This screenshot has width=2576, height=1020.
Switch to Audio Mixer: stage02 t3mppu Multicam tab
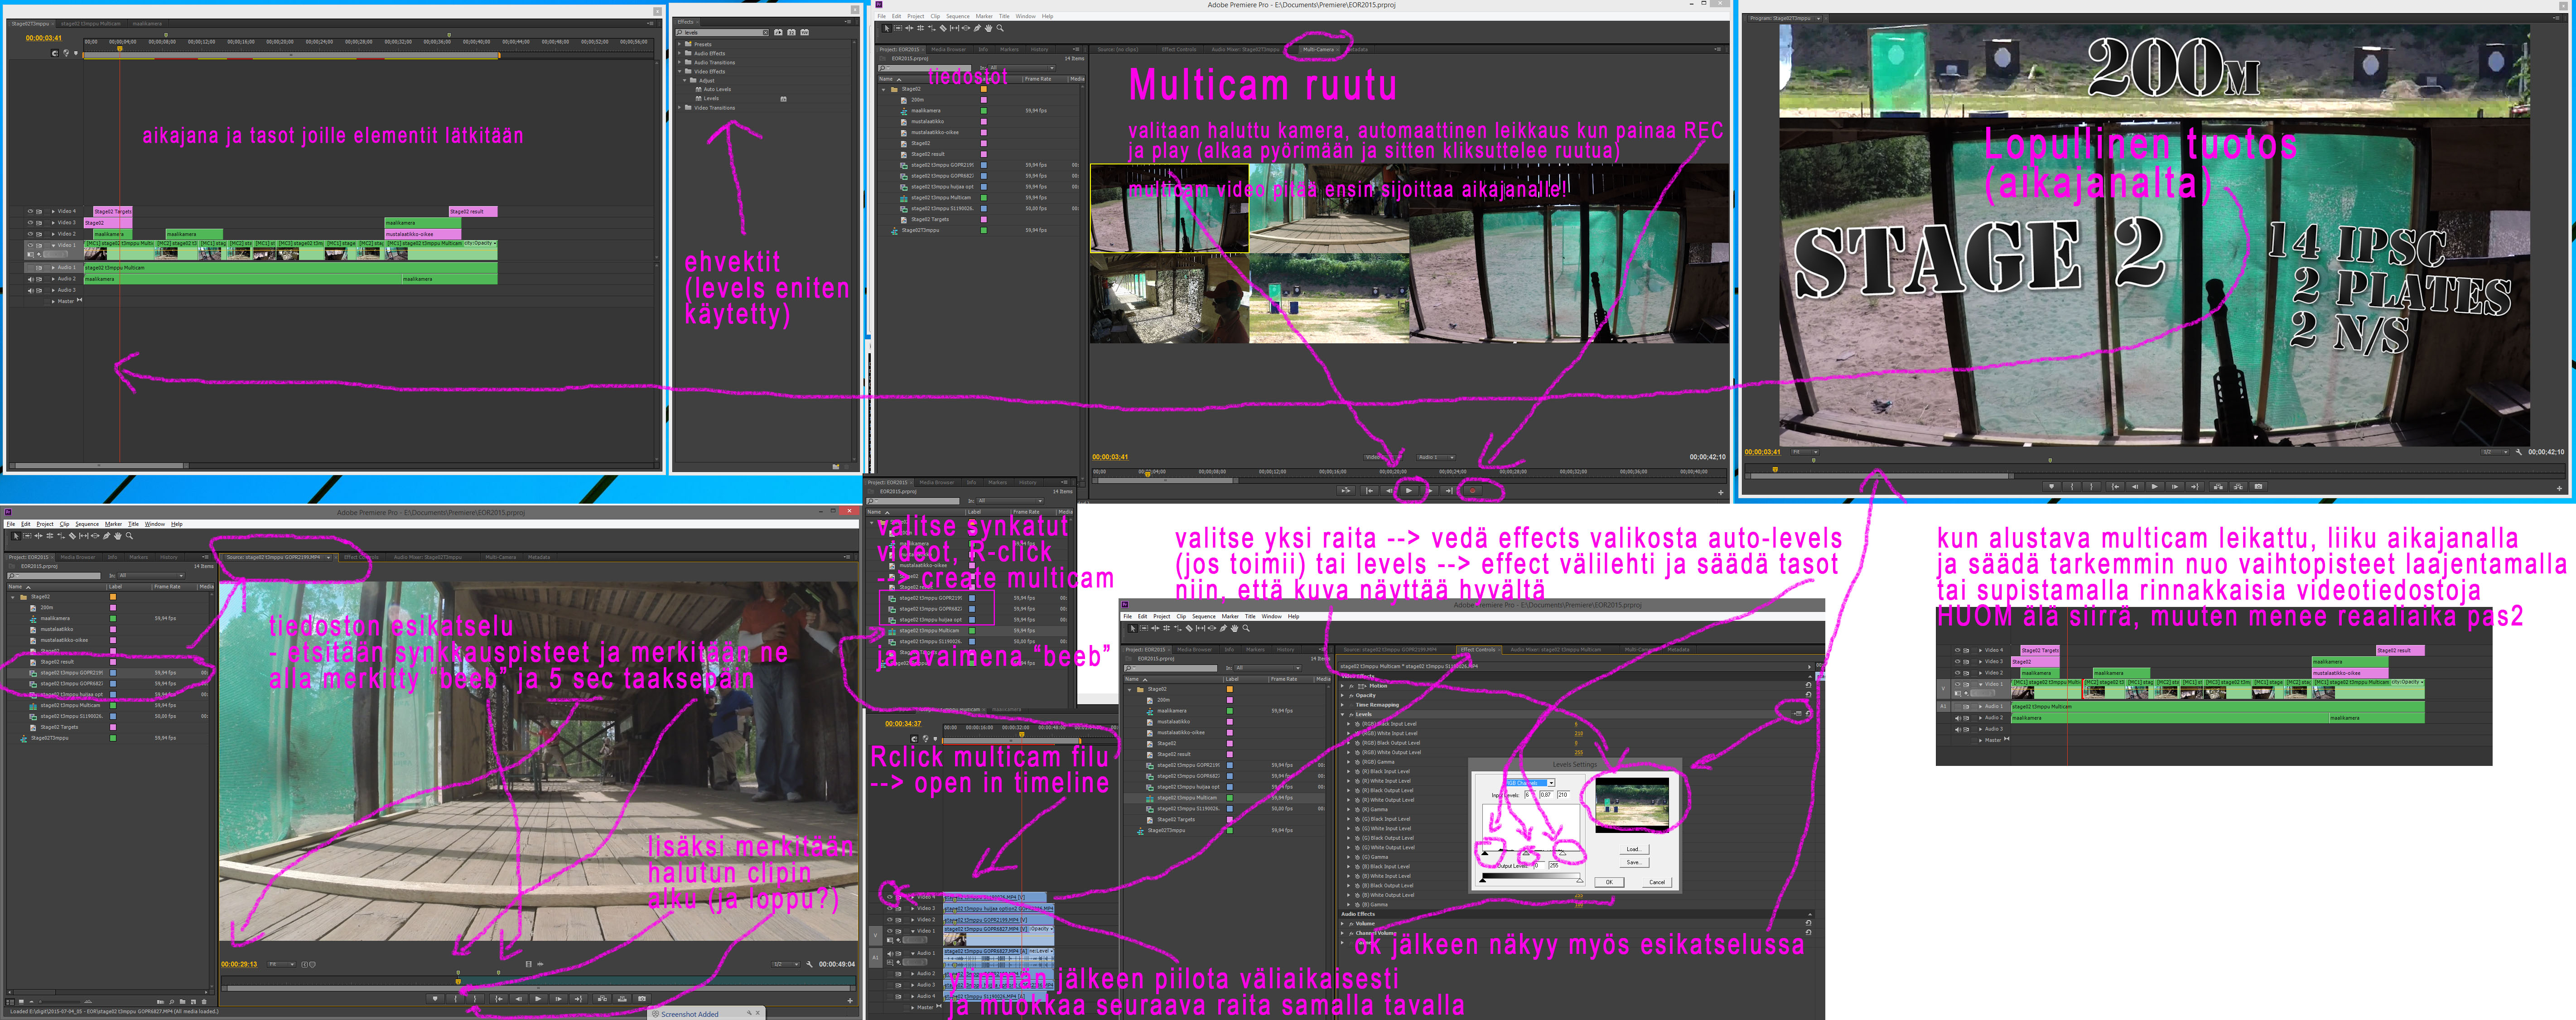pyautogui.click(x=1556, y=649)
